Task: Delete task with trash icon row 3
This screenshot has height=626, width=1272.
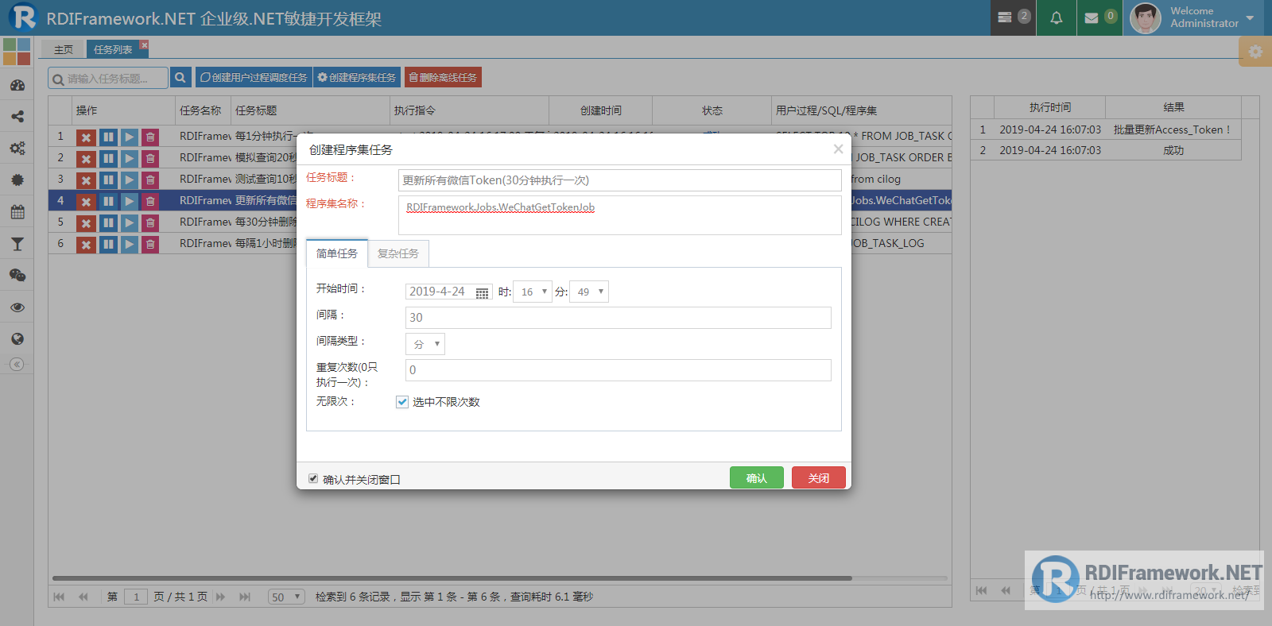Action: [x=150, y=180]
